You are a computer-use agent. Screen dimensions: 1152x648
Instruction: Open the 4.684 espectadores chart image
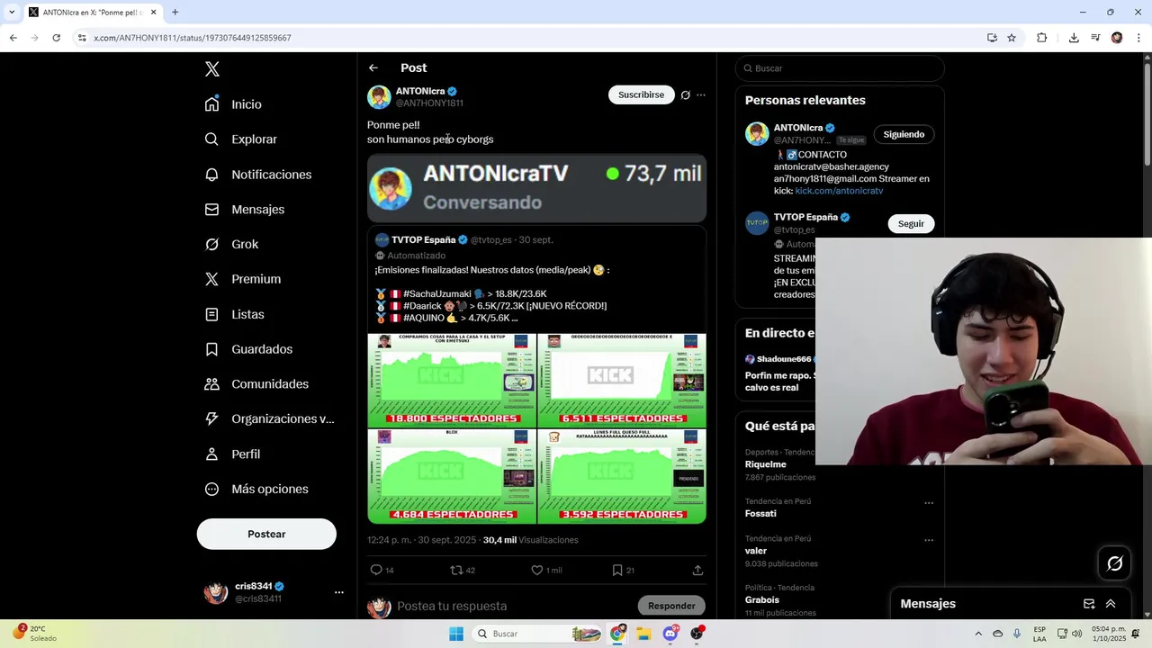[x=452, y=476]
